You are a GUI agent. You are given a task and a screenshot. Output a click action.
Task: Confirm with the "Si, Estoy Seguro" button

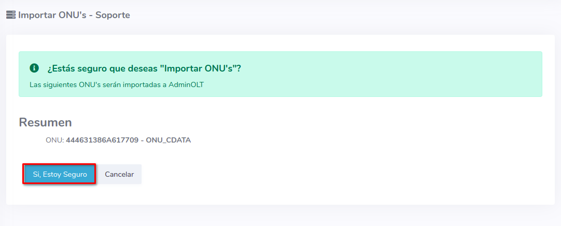click(x=60, y=175)
